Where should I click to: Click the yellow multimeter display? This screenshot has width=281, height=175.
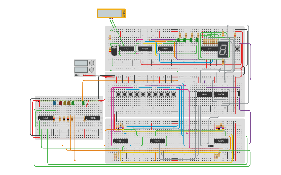click(x=111, y=13)
